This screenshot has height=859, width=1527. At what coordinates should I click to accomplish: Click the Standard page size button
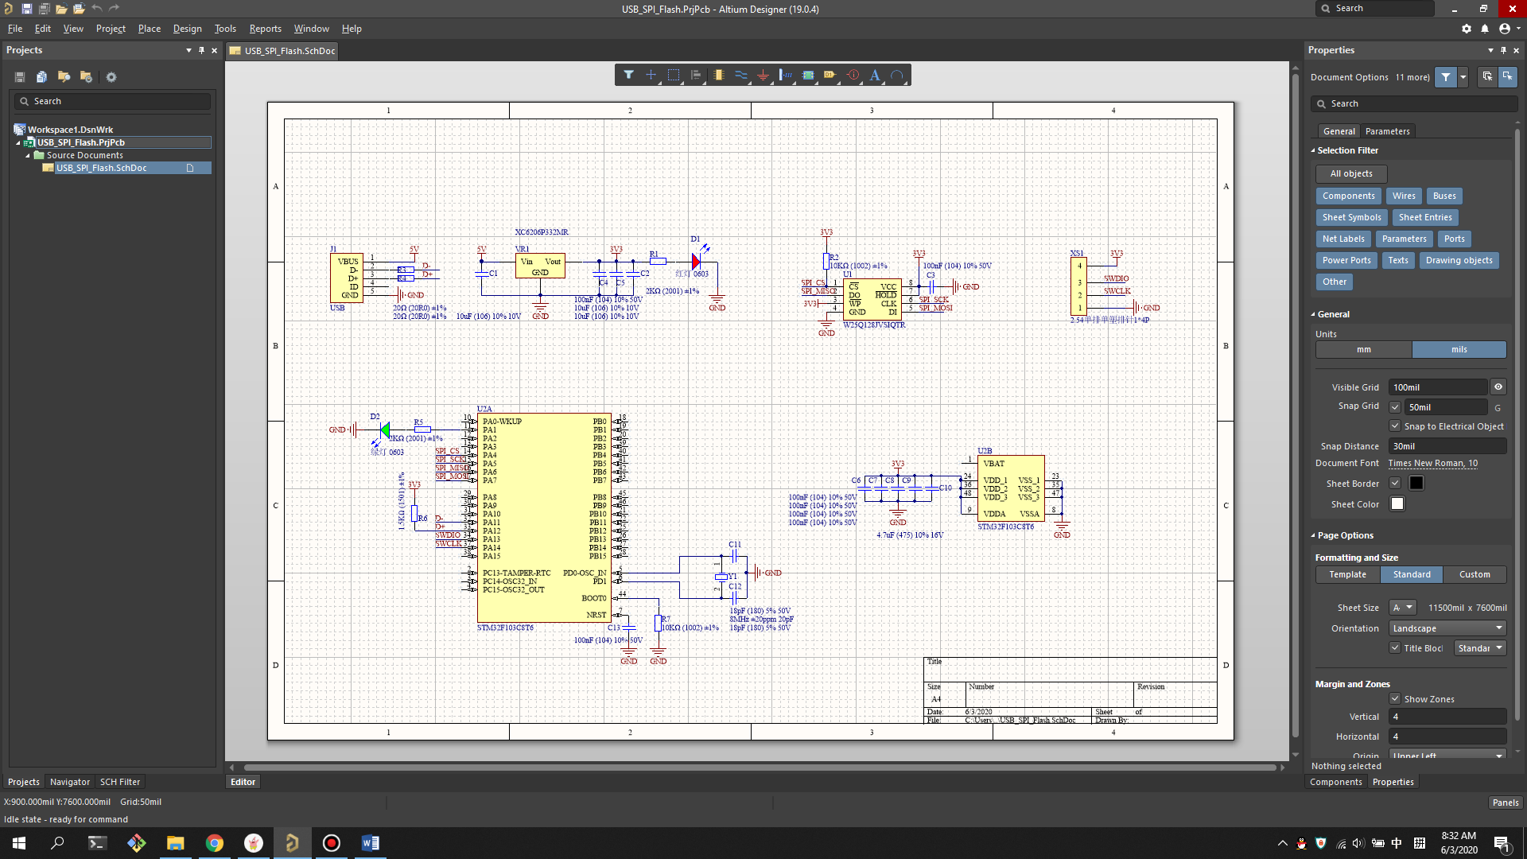(1411, 573)
